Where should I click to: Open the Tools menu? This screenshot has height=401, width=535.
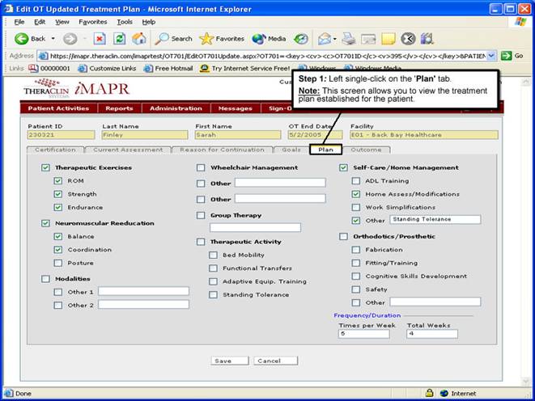(x=124, y=21)
